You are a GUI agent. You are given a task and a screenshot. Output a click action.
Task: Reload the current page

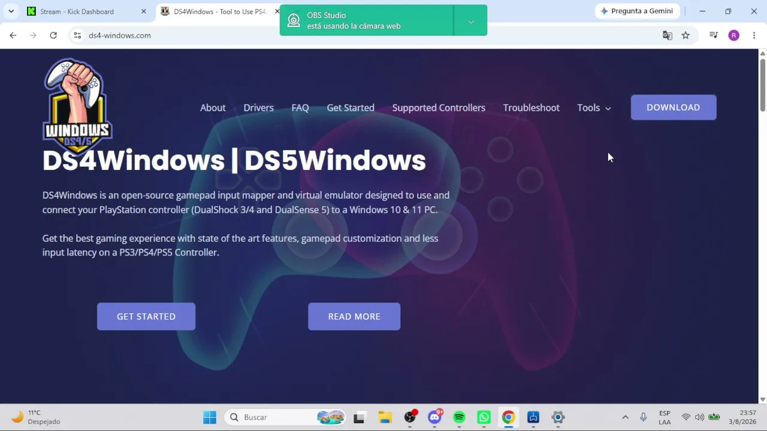click(53, 35)
